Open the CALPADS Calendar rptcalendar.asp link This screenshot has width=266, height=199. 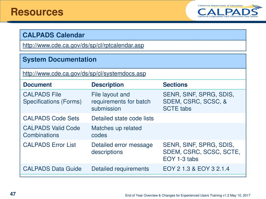coord(83,45)
